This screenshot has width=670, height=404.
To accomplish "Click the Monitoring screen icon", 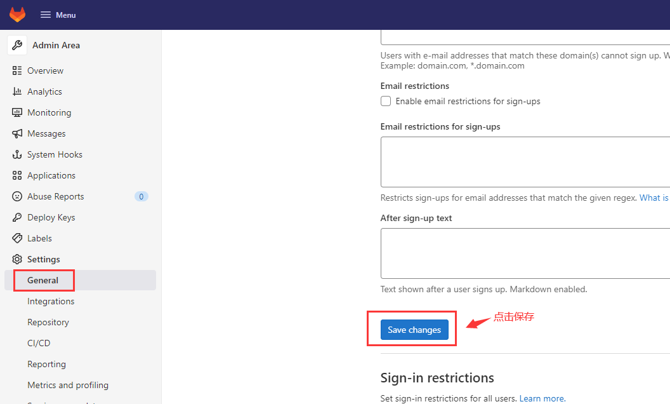I will coord(17,112).
